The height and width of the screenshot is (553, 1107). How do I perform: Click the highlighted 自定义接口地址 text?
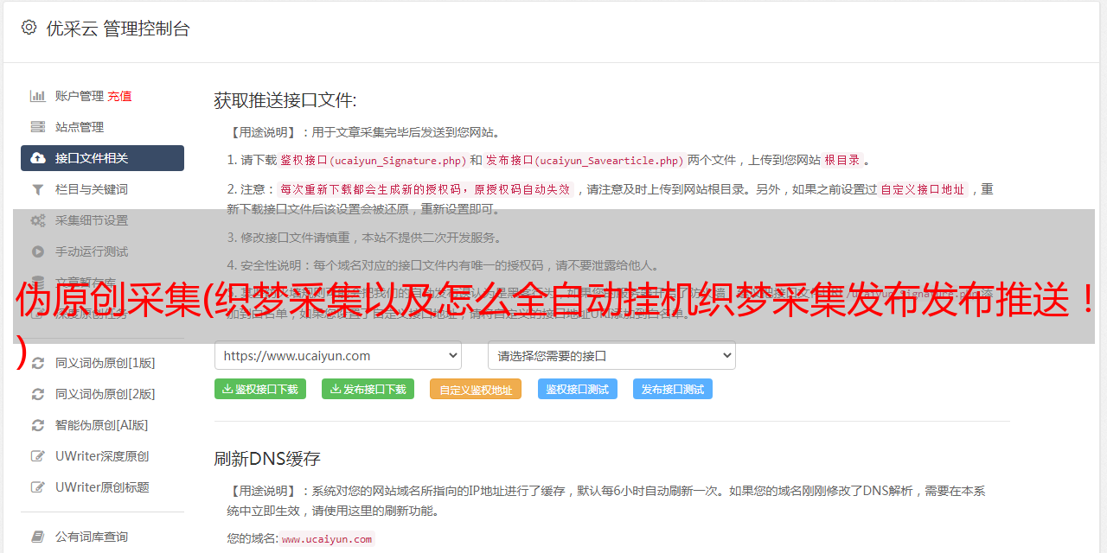(923, 189)
